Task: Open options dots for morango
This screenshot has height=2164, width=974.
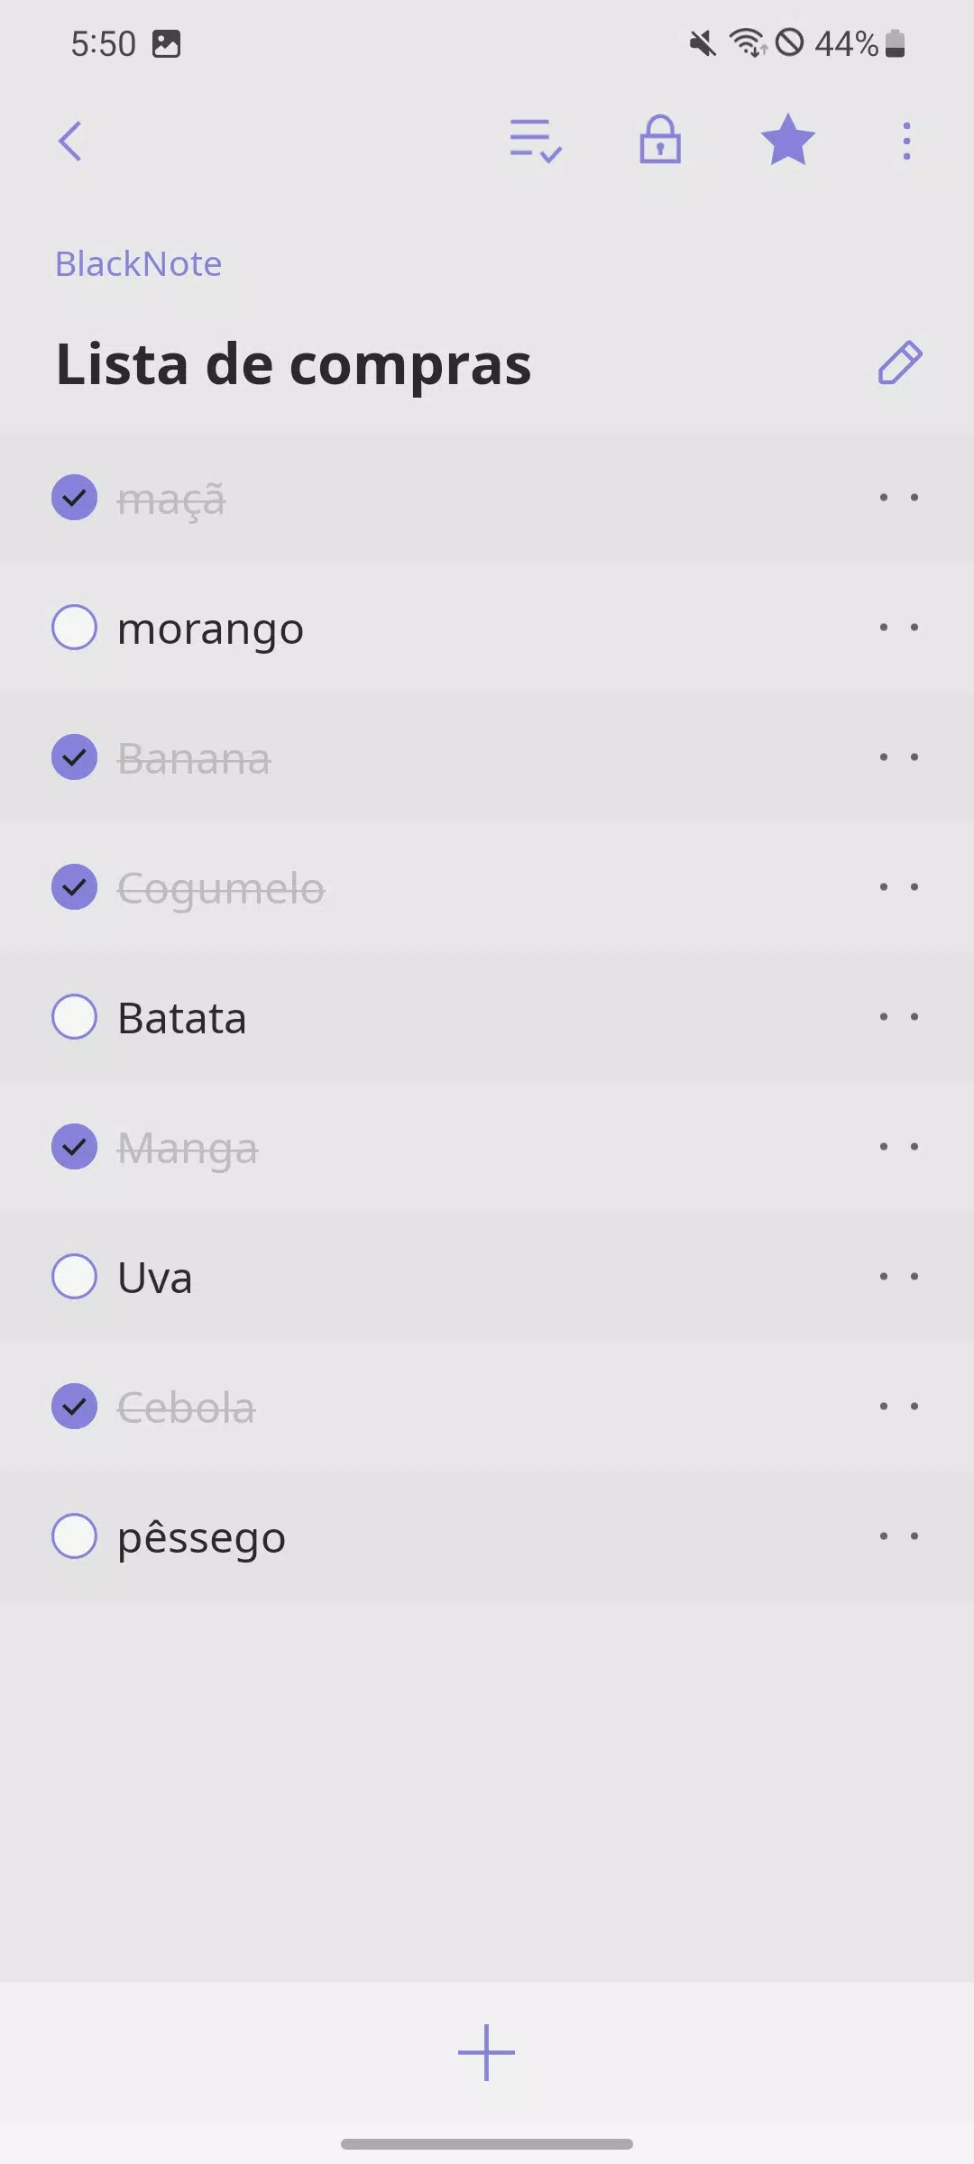Action: (899, 628)
